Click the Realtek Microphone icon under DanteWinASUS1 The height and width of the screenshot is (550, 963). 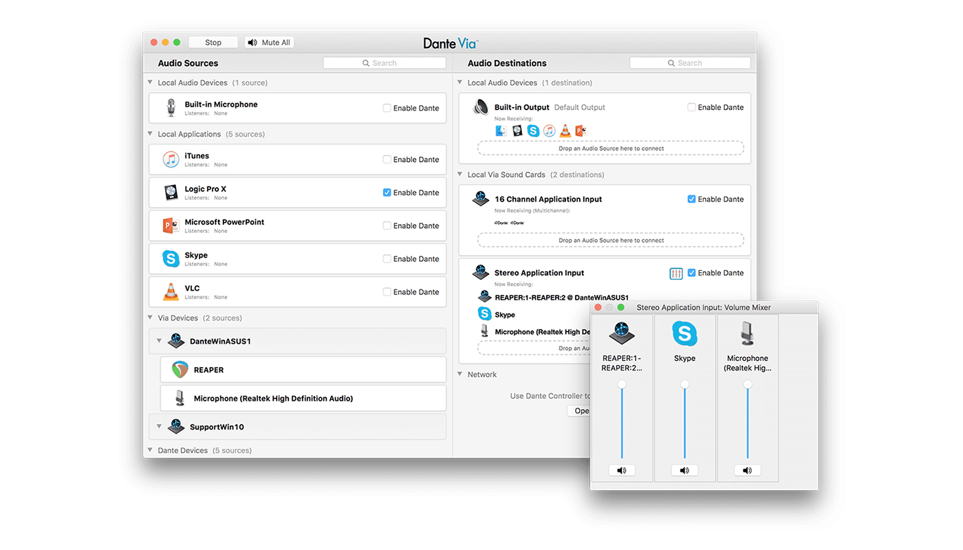click(x=180, y=398)
